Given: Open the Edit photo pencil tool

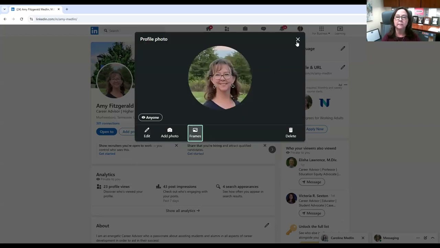Looking at the screenshot, I should click(x=147, y=133).
